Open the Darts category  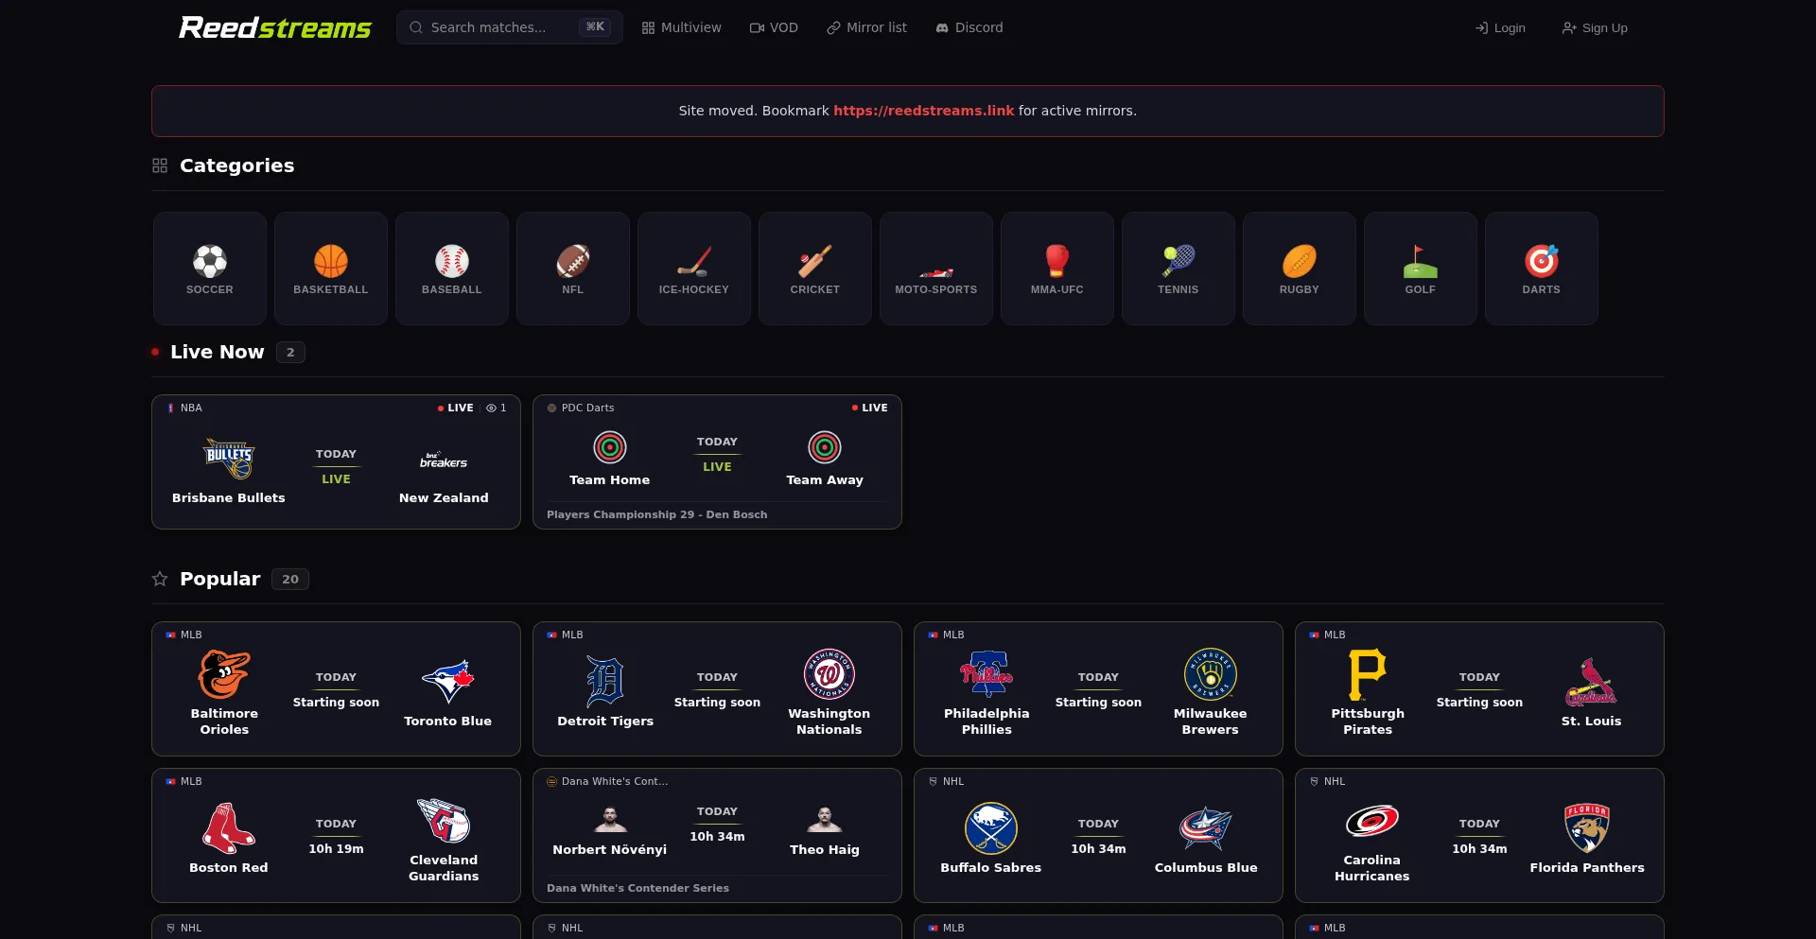tap(1542, 269)
